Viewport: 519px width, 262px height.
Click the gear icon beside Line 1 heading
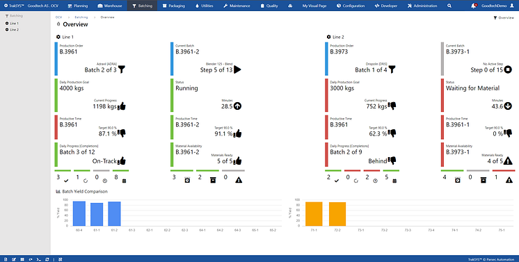click(x=58, y=37)
